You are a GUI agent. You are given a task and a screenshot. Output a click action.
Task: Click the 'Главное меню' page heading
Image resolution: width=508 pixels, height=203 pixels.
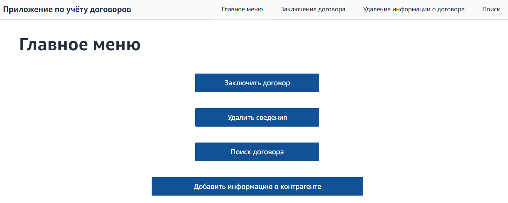80,45
